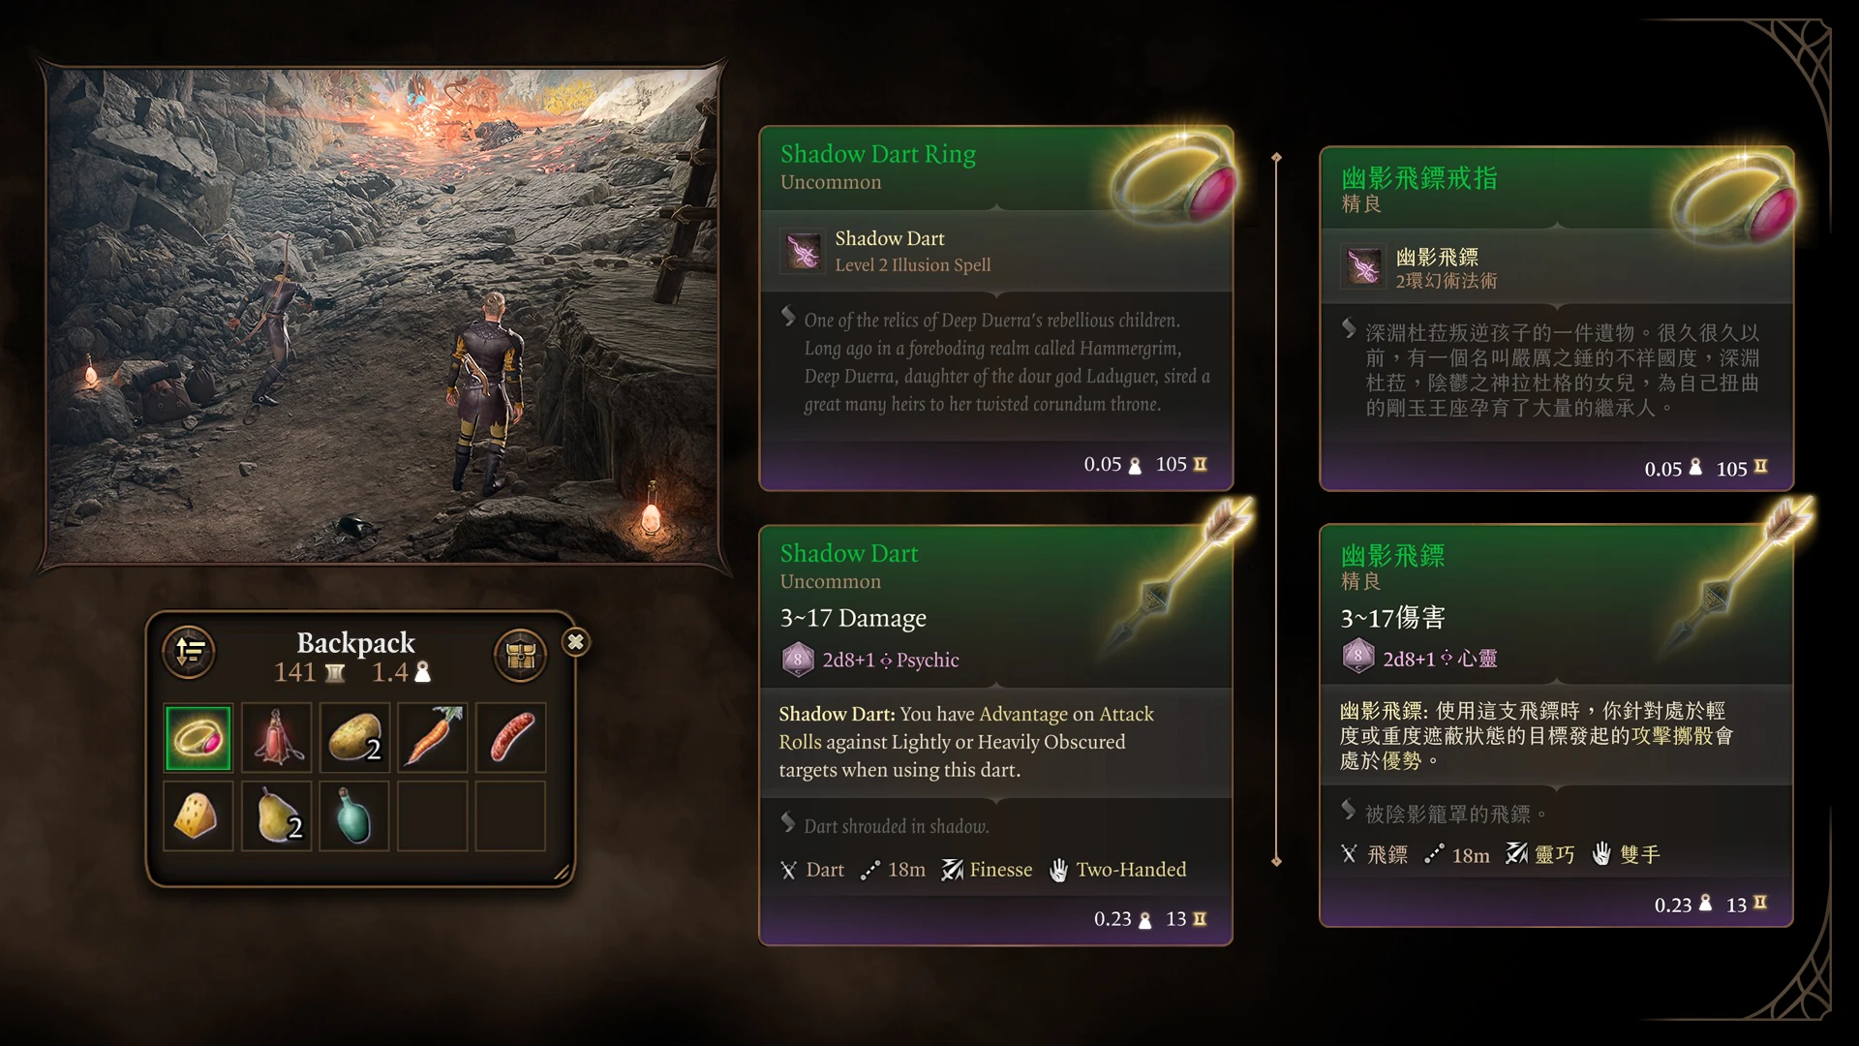Viewport: 1859px width, 1046px height.
Task: Click the gameplay scene thumbnail
Action: [x=384, y=316]
